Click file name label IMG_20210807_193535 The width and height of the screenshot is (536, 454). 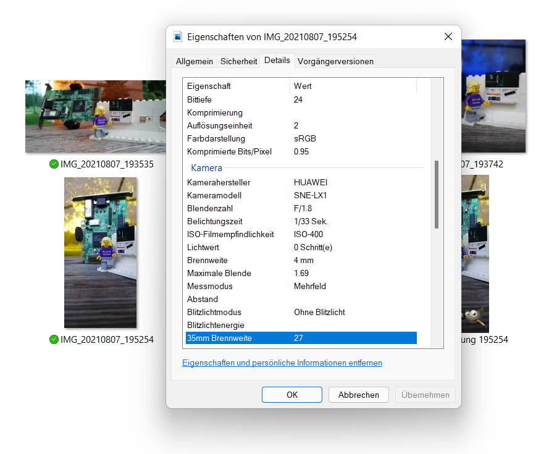(x=107, y=164)
